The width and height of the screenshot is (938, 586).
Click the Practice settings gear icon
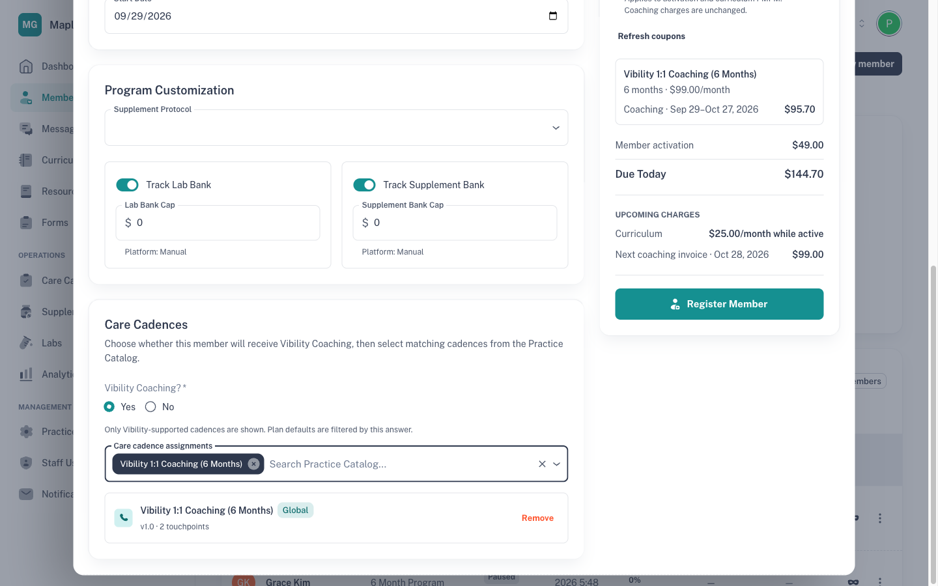26,432
